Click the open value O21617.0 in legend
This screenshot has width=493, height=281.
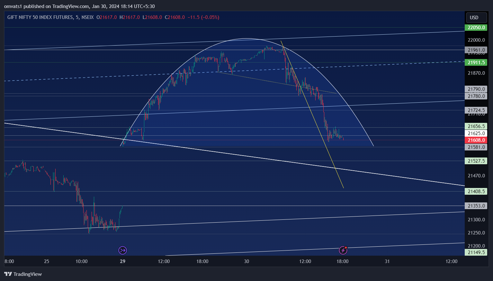point(107,17)
